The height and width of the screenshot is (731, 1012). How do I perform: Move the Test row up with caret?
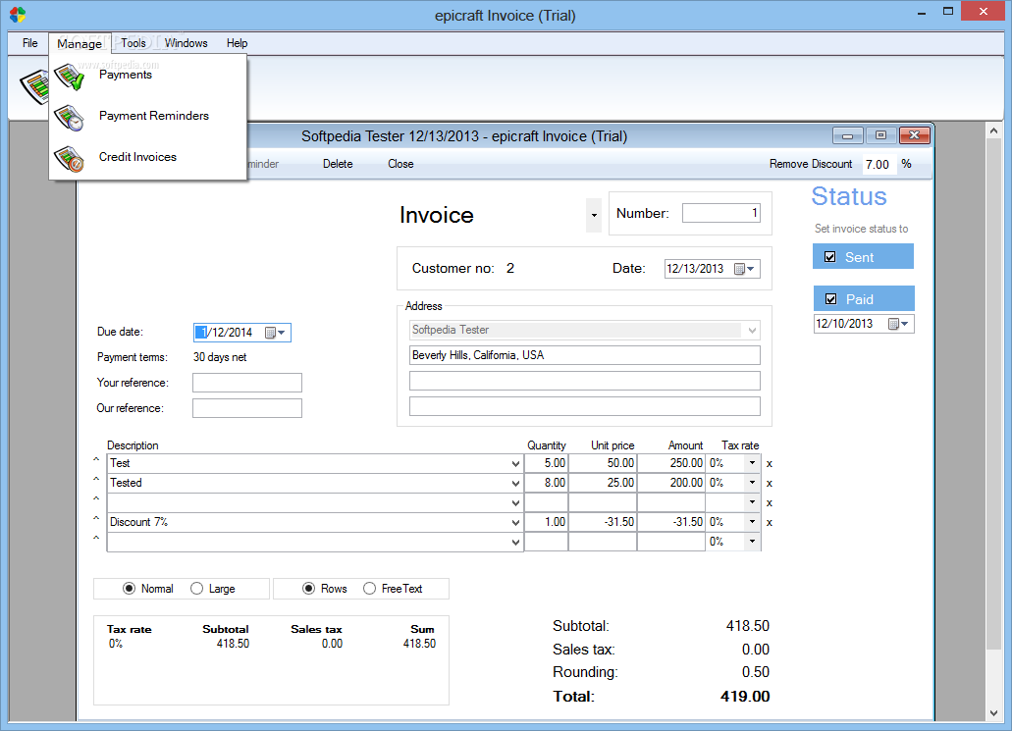[x=96, y=460]
